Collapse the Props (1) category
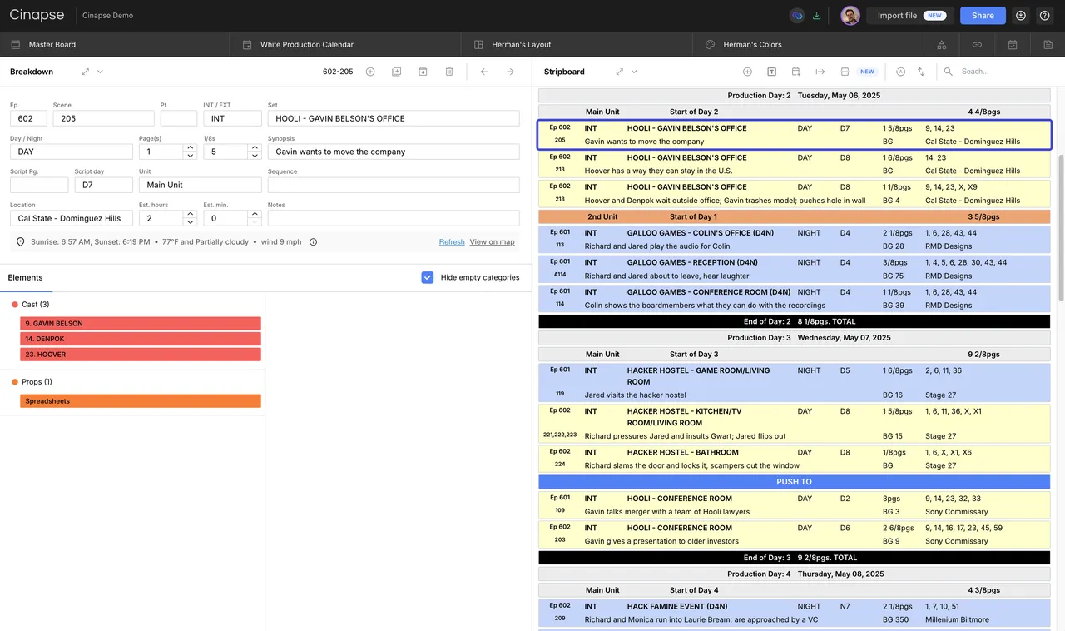 point(32,382)
